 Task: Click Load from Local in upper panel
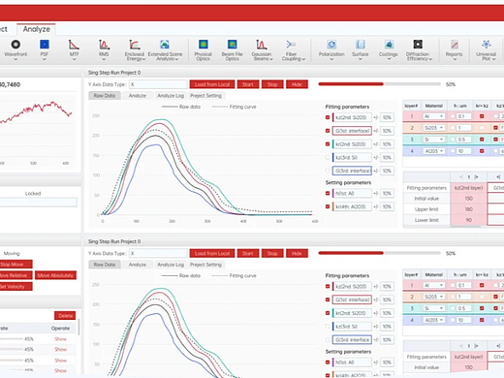tap(212, 84)
